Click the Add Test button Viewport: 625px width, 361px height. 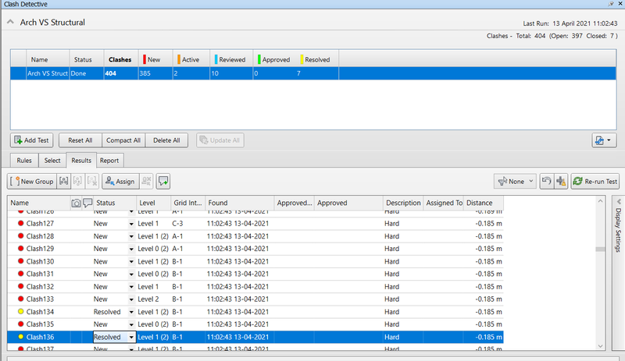tap(31, 140)
